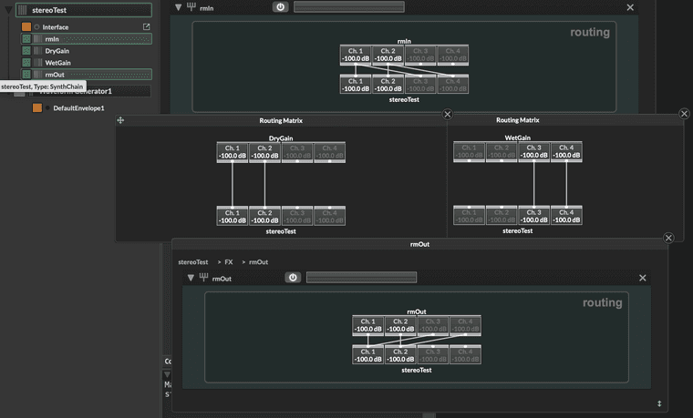Close the DryGain Routing Matrix popup
This screenshot has width=693, height=418.
(x=448, y=115)
